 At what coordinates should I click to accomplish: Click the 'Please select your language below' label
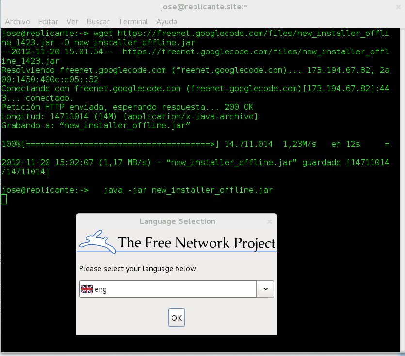(x=138, y=269)
